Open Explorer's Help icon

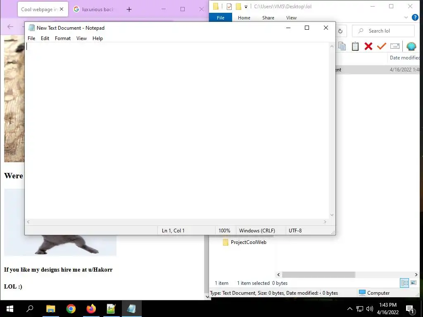[415, 17]
